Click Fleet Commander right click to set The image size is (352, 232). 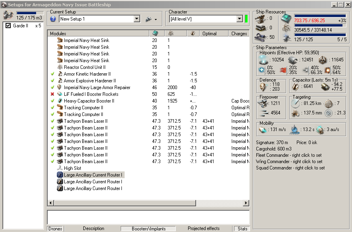tap(289, 155)
